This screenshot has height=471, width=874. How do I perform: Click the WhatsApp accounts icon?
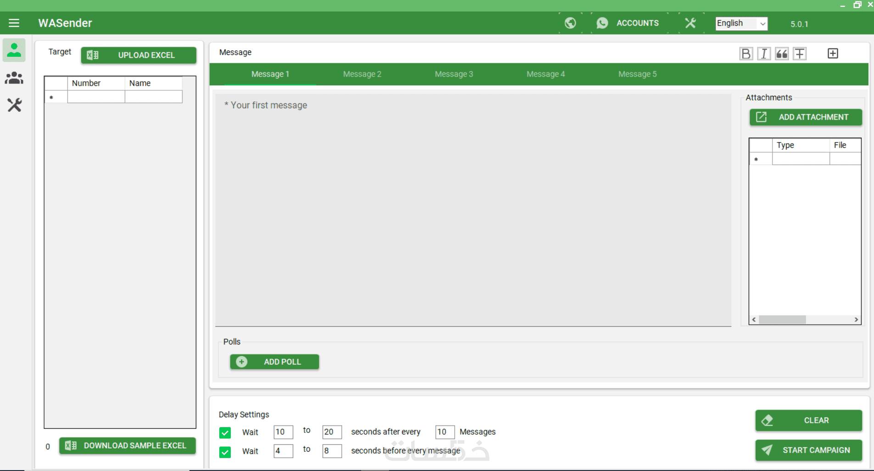602,23
